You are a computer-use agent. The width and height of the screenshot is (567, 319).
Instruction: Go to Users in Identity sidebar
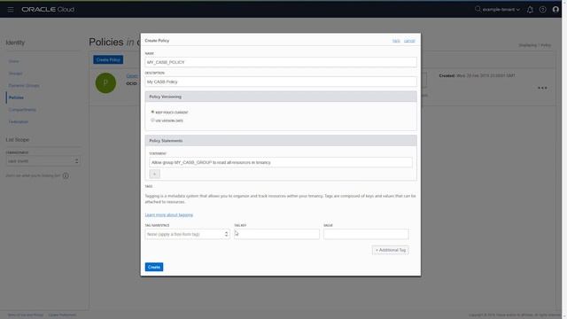pos(14,61)
